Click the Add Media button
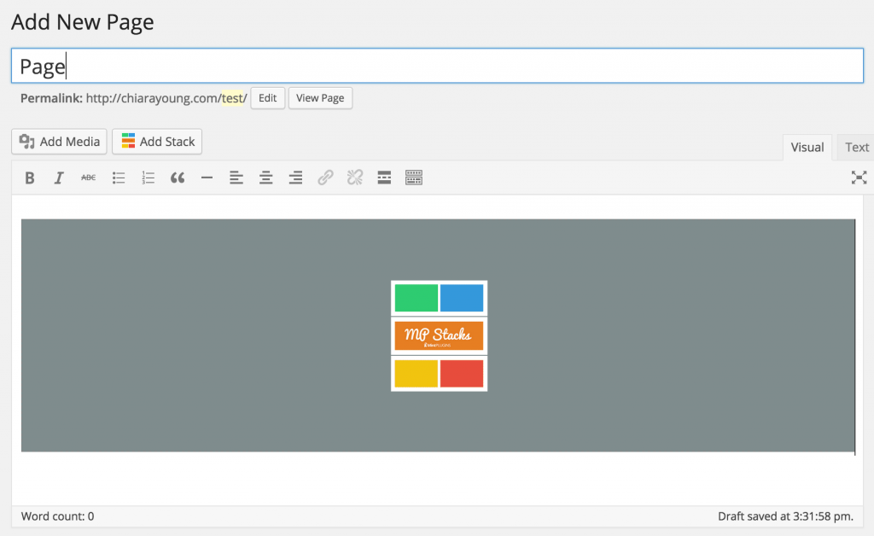 pos(59,142)
